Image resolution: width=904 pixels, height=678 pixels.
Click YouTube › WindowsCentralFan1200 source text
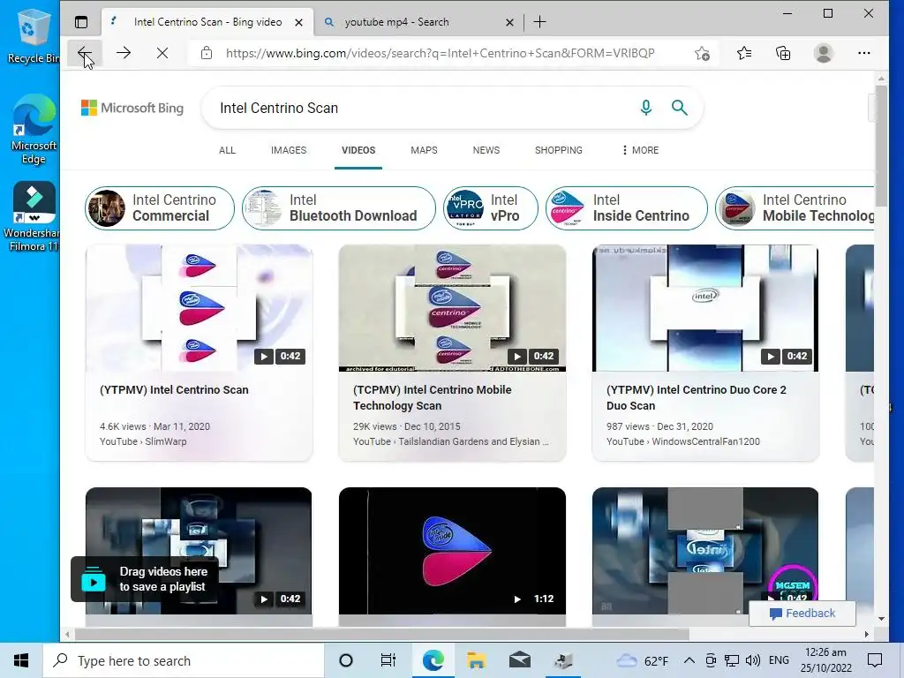tap(683, 441)
